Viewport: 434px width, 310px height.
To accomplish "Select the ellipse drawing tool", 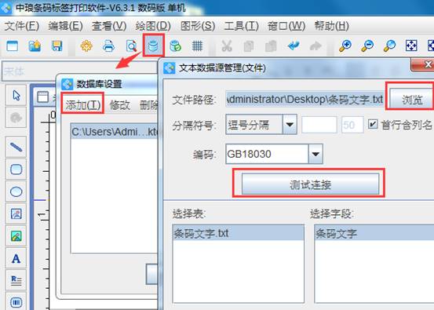I will coord(16,191).
